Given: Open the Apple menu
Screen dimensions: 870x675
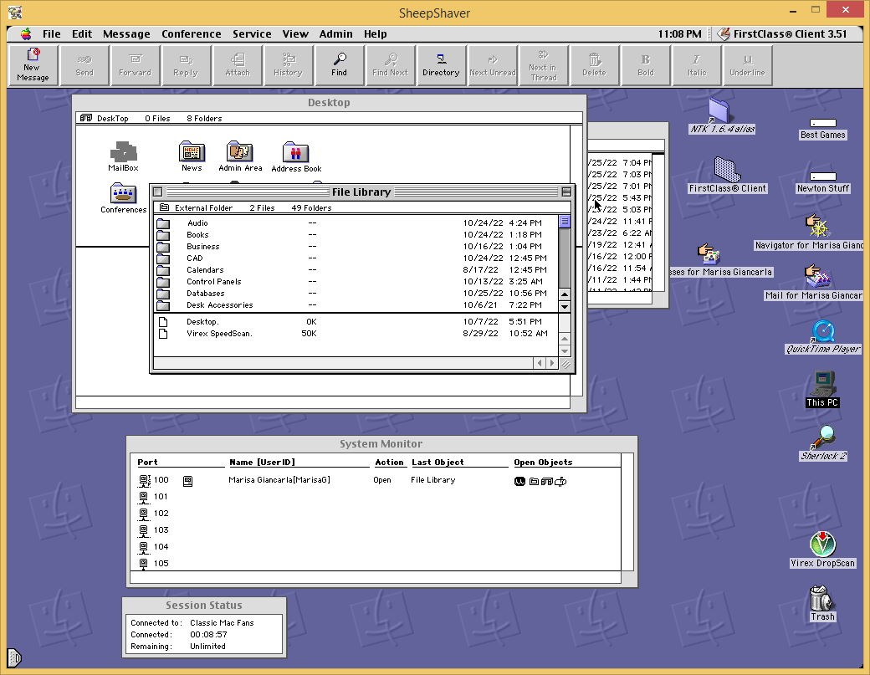Looking at the screenshot, I should click(x=26, y=33).
